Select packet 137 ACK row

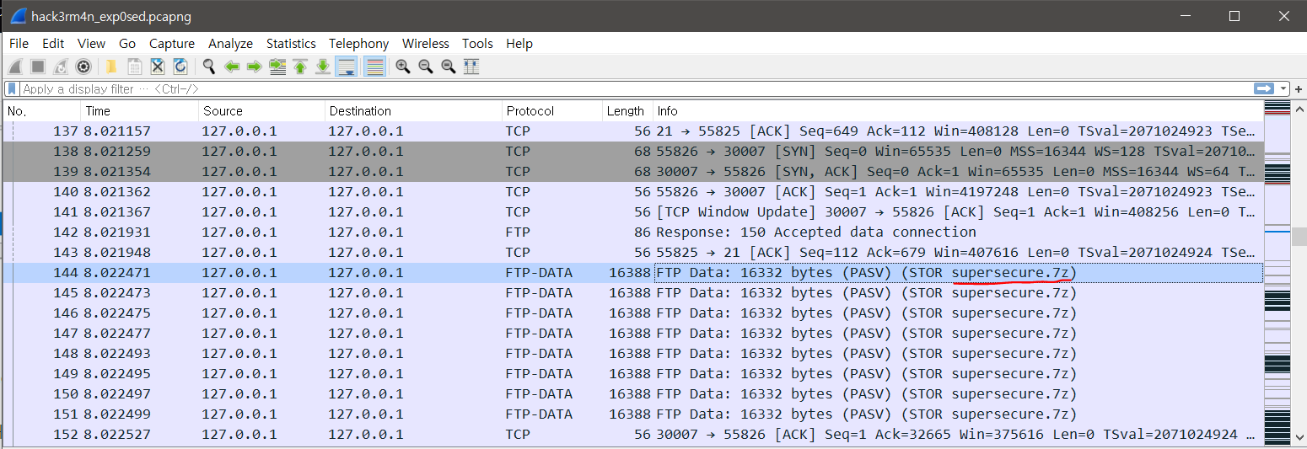(x=632, y=131)
